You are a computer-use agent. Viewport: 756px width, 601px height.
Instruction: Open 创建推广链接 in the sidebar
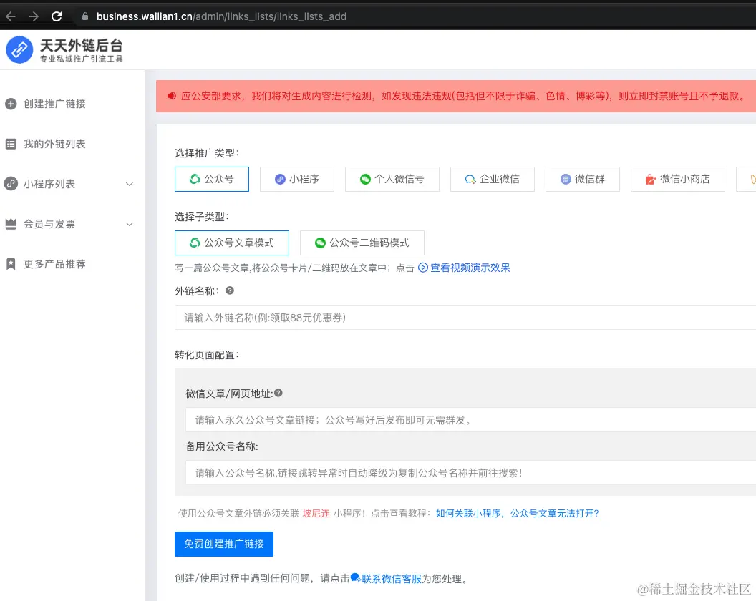point(54,104)
